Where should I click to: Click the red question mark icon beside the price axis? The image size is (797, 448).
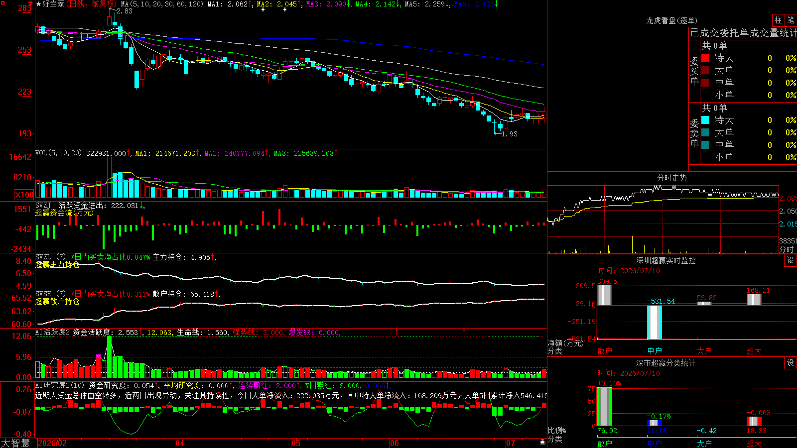pyautogui.click(x=31, y=4)
